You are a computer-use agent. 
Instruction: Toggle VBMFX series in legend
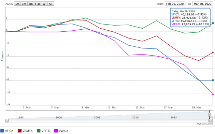25,131
